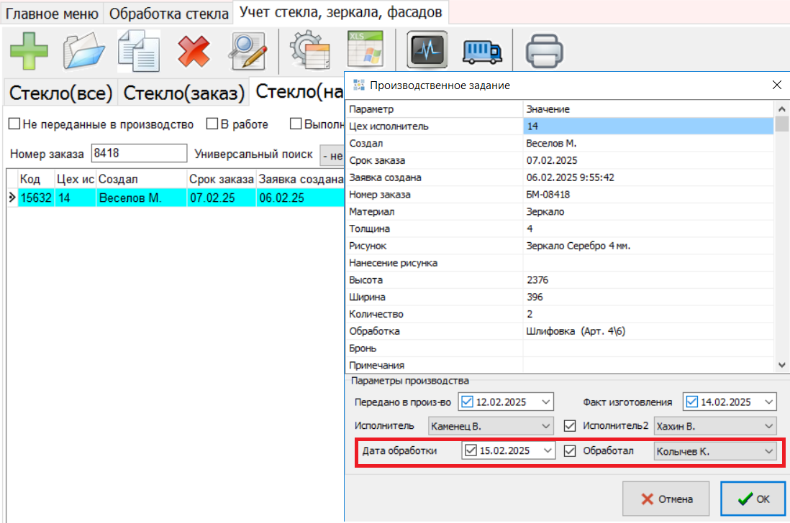Uncheck the 'Обработал' checkbox
790x523 pixels.
click(570, 451)
